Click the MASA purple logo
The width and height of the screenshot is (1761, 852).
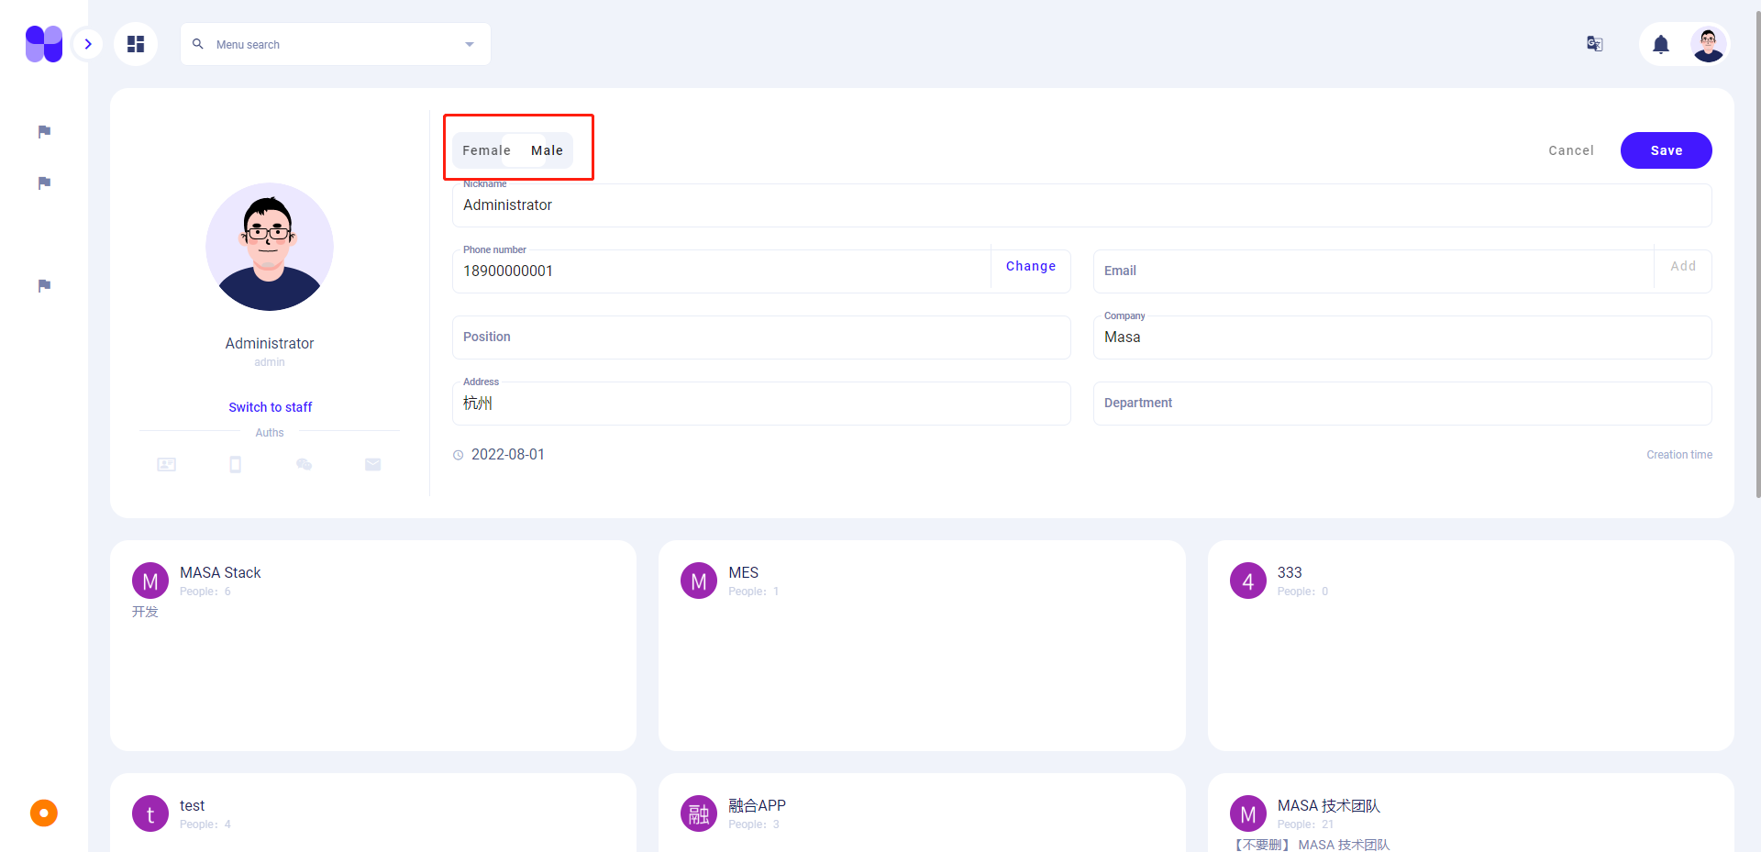click(44, 44)
